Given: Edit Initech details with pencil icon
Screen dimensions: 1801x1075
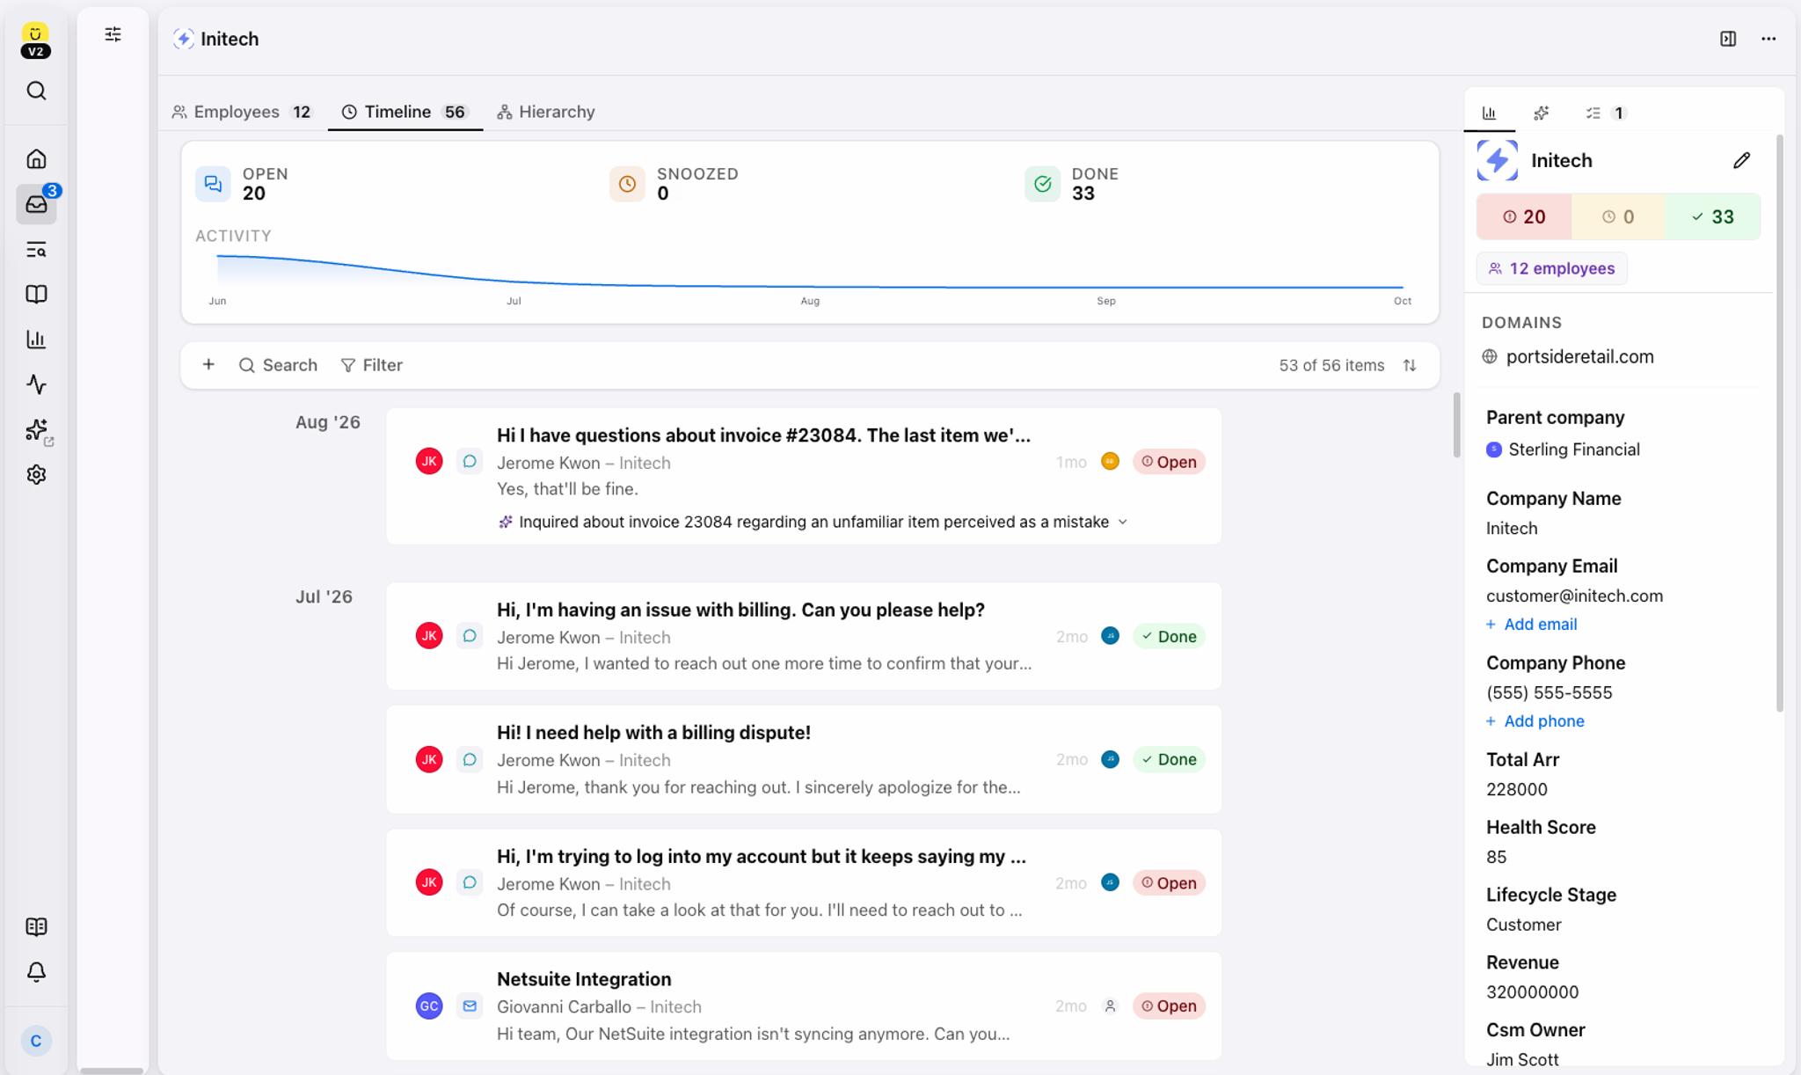Looking at the screenshot, I should (1742, 160).
